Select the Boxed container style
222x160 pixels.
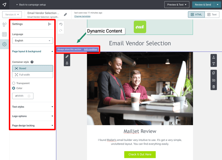32,68
